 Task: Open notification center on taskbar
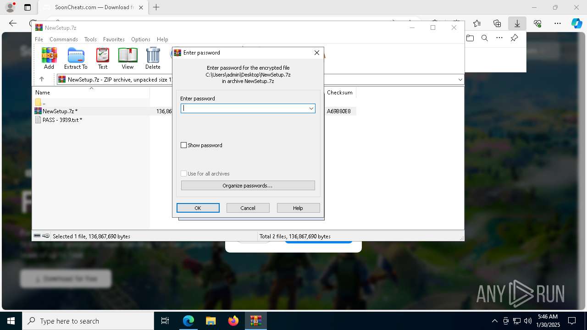tap(572, 321)
